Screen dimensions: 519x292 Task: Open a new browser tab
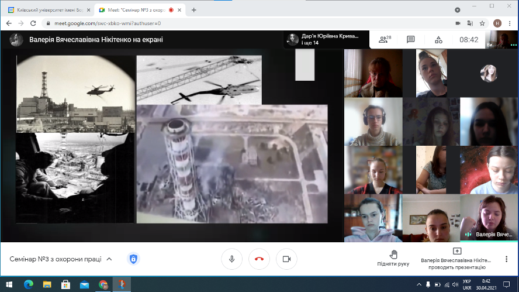[193, 9]
